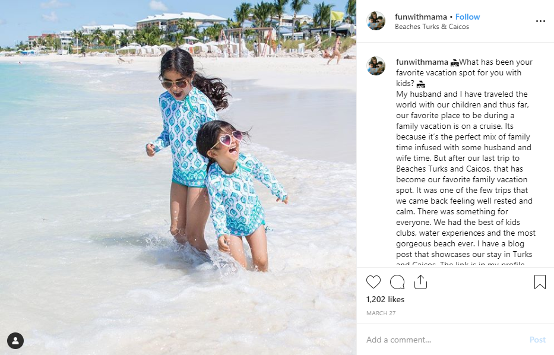Open the March 27 post date
Screen dimensions: 554x355
[381, 313]
